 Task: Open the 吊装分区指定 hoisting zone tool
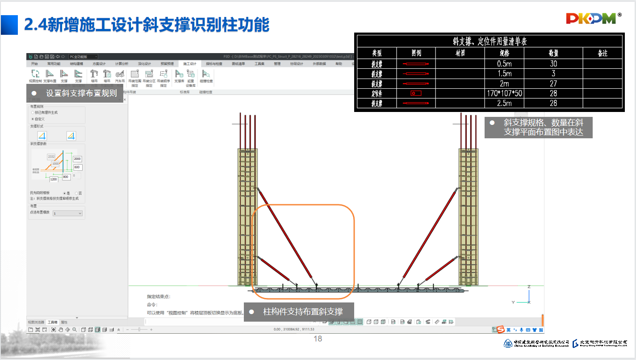click(x=149, y=78)
